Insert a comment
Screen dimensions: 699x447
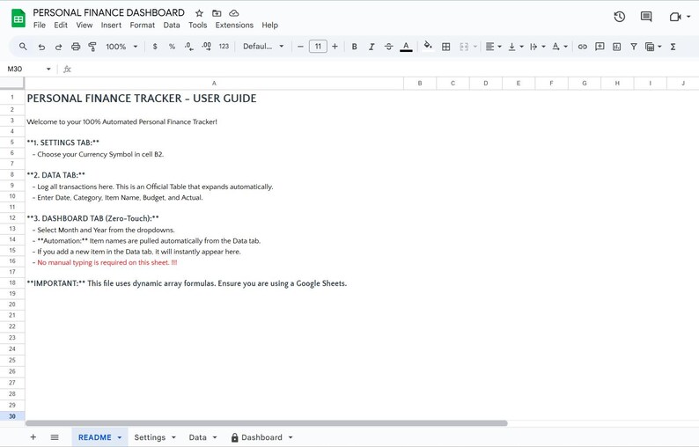(600, 47)
